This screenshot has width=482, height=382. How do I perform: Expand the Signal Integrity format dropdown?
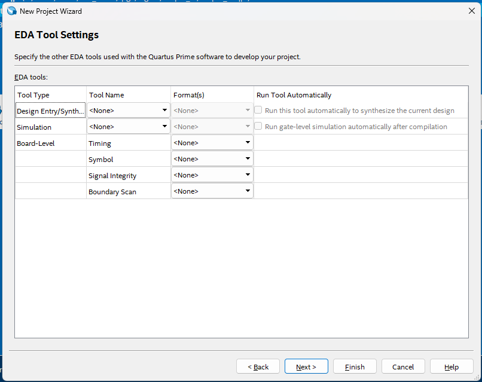click(212, 175)
